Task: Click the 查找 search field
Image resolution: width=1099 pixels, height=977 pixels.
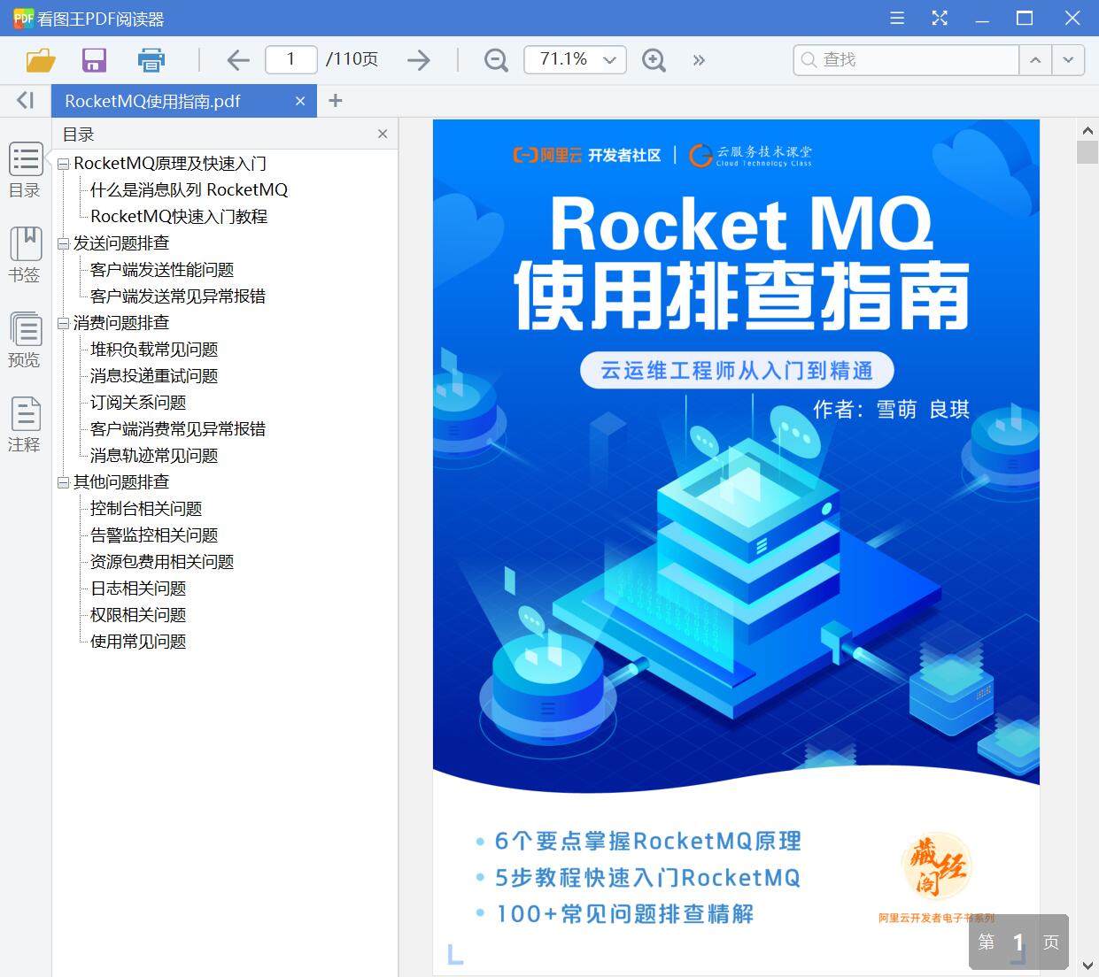Action: click(x=906, y=60)
